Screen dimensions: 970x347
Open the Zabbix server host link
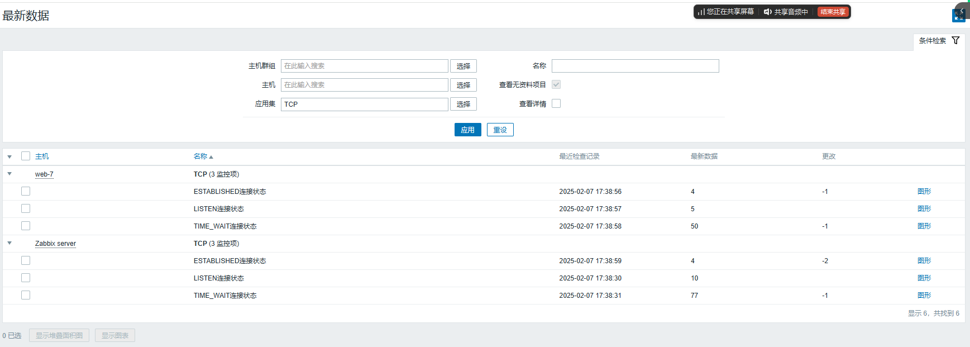click(55, 244)
